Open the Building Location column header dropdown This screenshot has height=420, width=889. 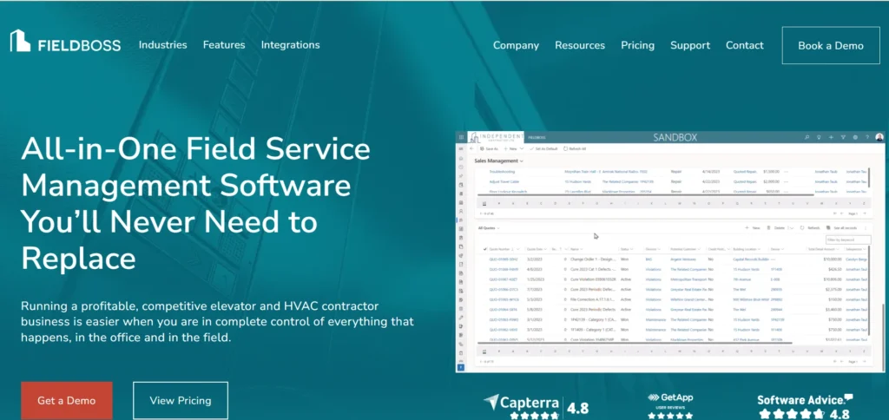click(759, 249)
